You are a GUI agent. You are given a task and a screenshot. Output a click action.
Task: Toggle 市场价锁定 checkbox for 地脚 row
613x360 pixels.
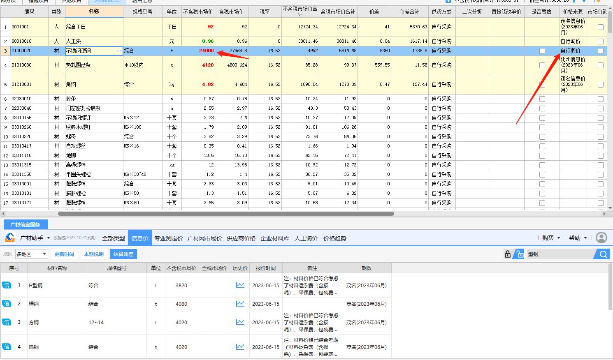tap(601, 156)
